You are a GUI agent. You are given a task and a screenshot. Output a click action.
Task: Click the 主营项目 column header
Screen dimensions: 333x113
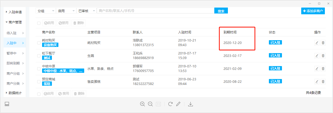click(94, 32)
